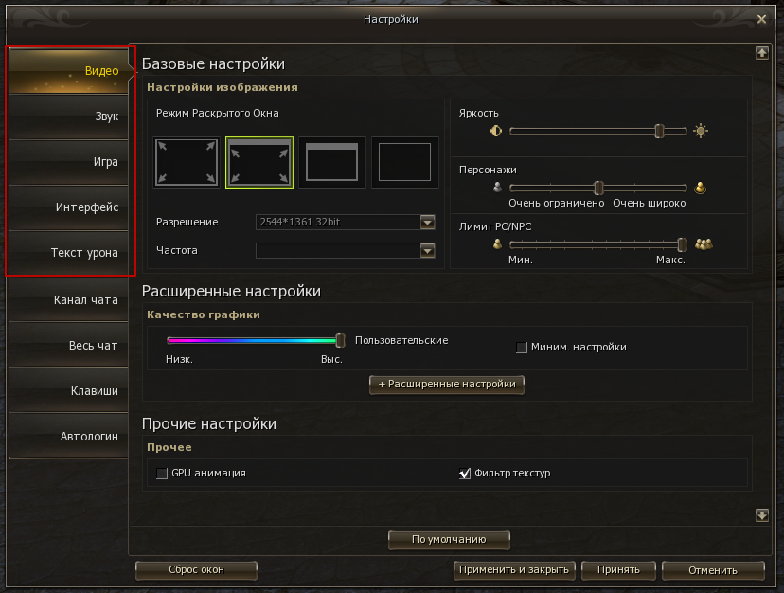
Task: Pick the fourth small window mode icon
Action: coord(404,162)
